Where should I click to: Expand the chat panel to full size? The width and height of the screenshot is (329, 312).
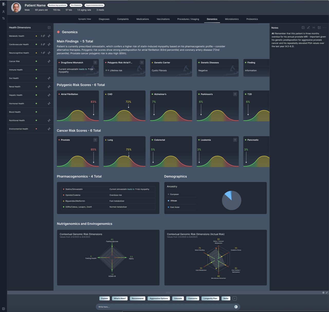(327, 293)
